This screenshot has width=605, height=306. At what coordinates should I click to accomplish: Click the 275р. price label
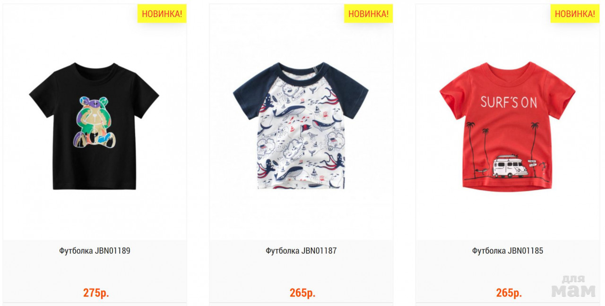click(96, 293)
